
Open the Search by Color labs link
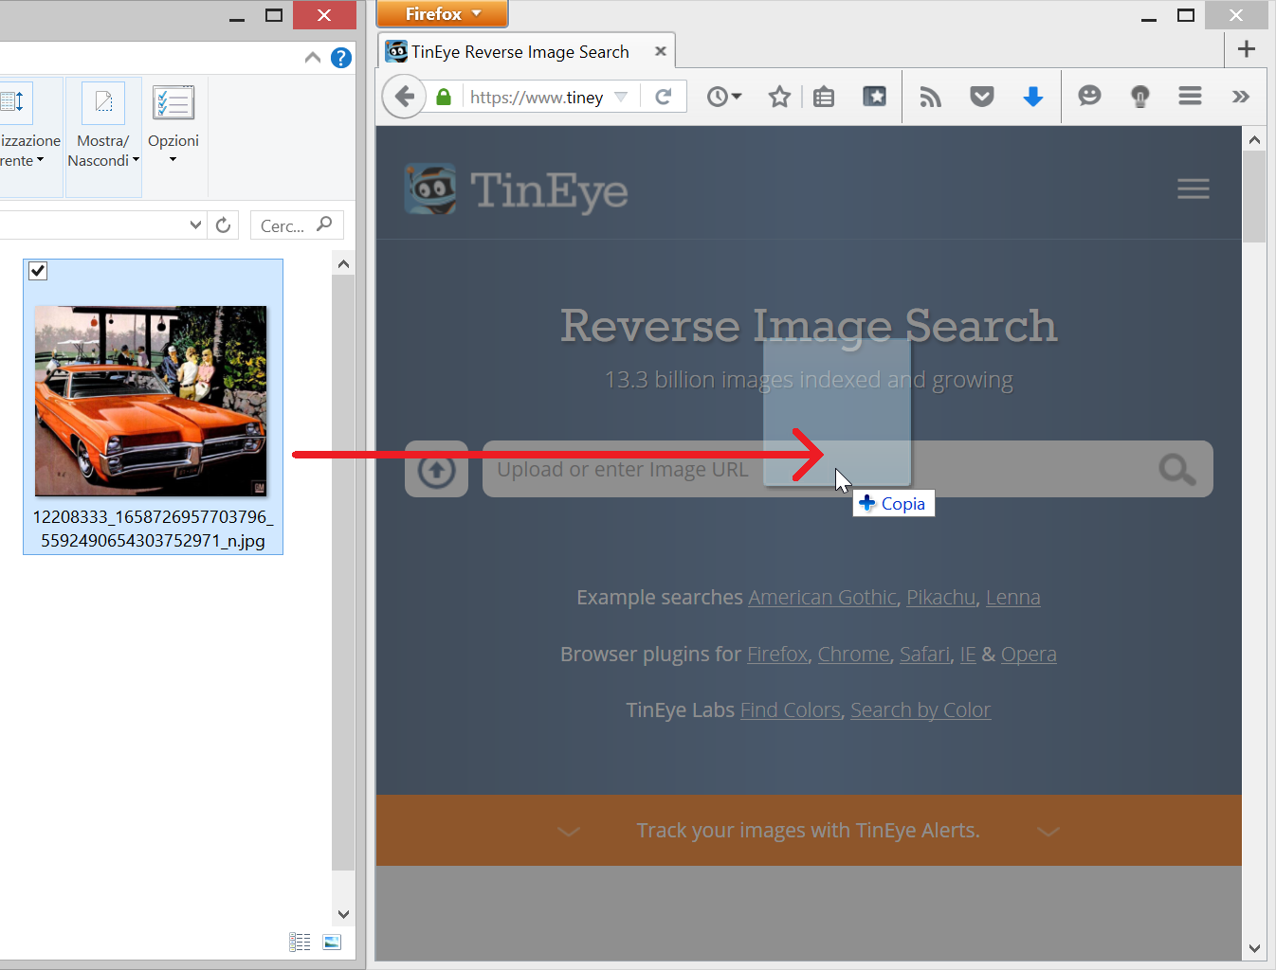(921, 710)
